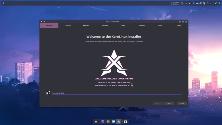Screen dimensions: 222x125
Task: Click the network speed monitor widget
Action: tap(175, 3)
